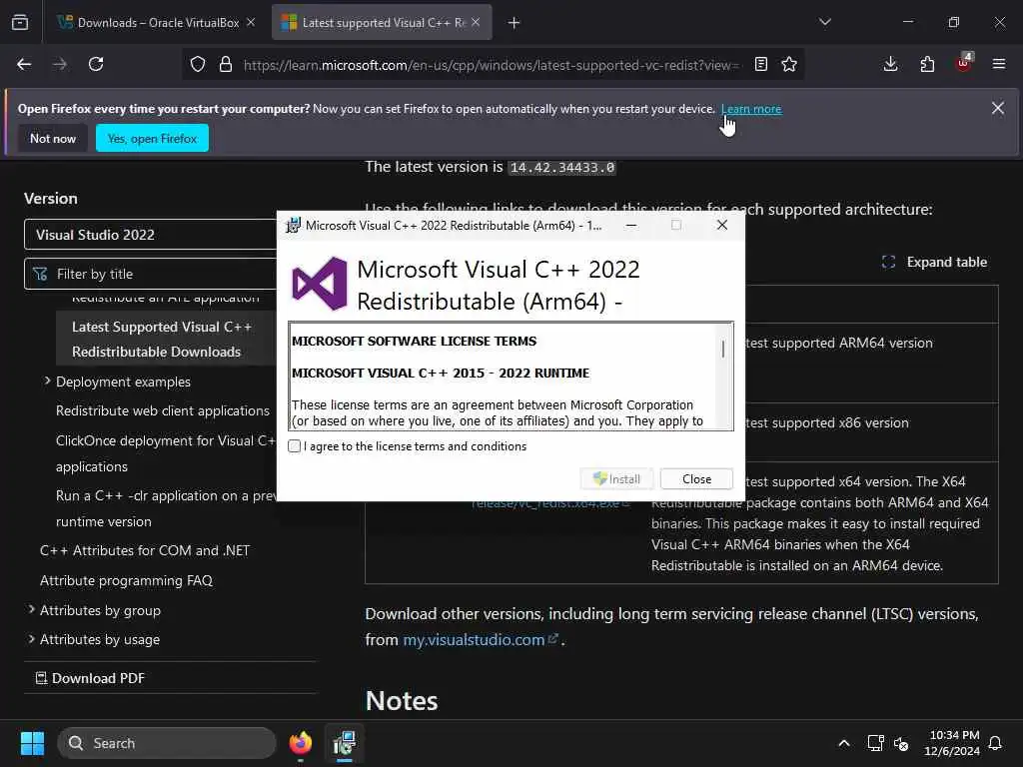Image resolution: width=1023 pixels, height=767 pixels.
Task: Open the extensions puzzle icon
Action: (927, 64)
